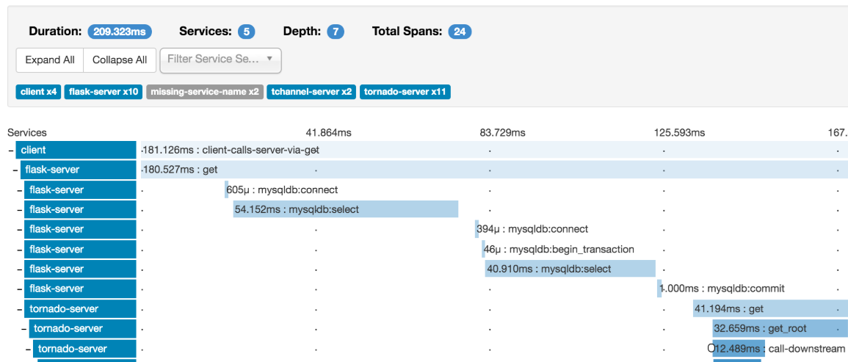Click the mysqldb:begin_transaction span
This screenshot has height=362, width=848.
[484, 250]
